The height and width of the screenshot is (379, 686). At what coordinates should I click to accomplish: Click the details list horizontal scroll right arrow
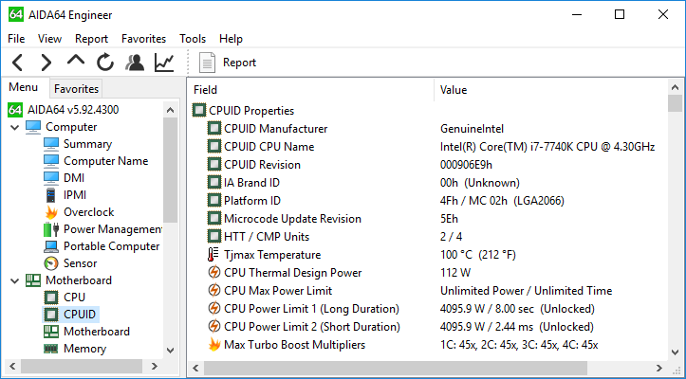(658, 368)
